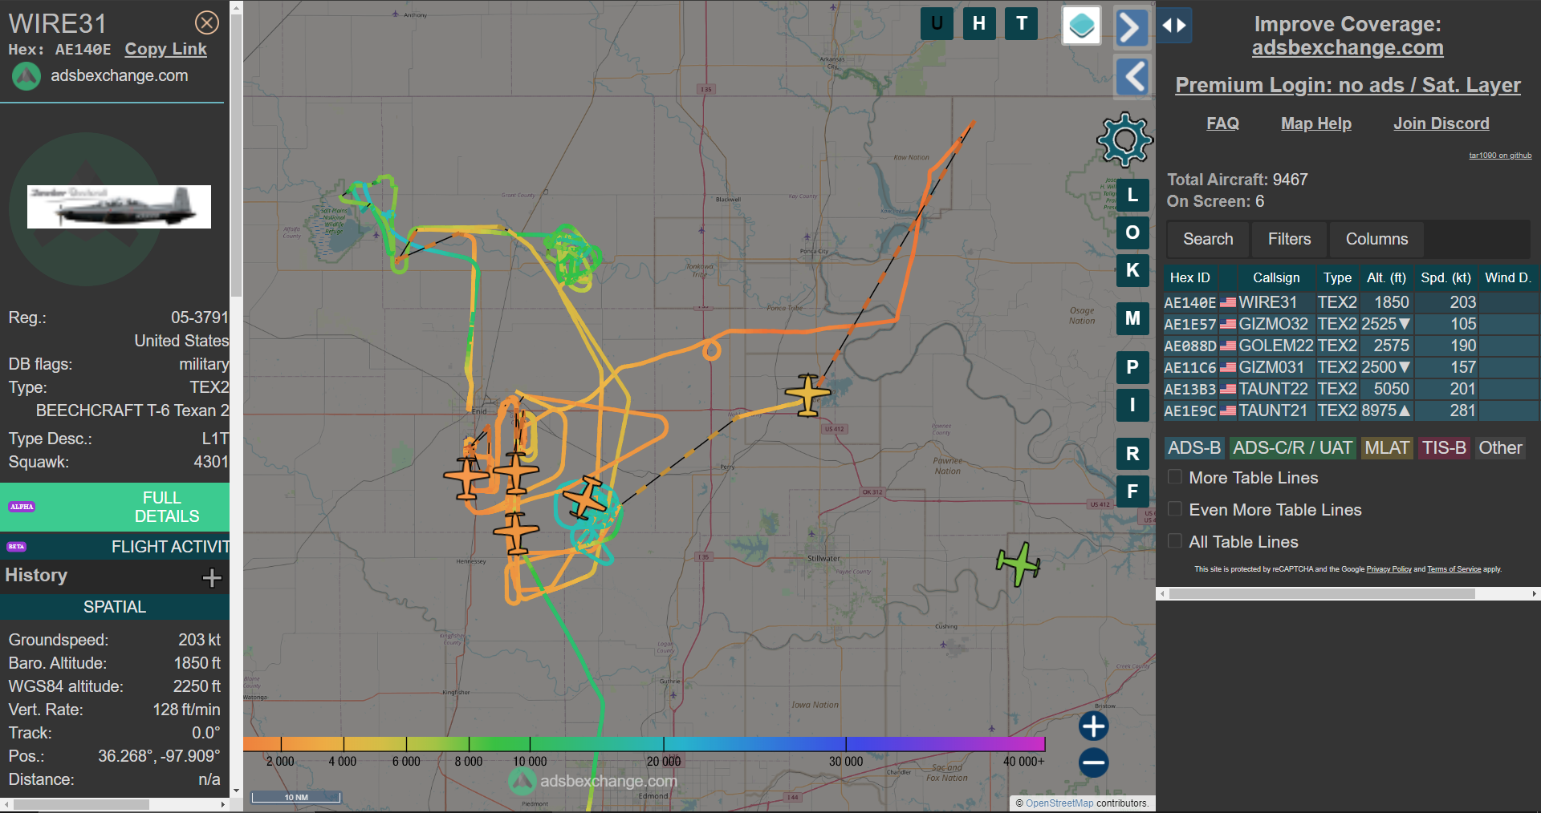Open OpenStreetMap contributors link

[x=1059, y=803]
